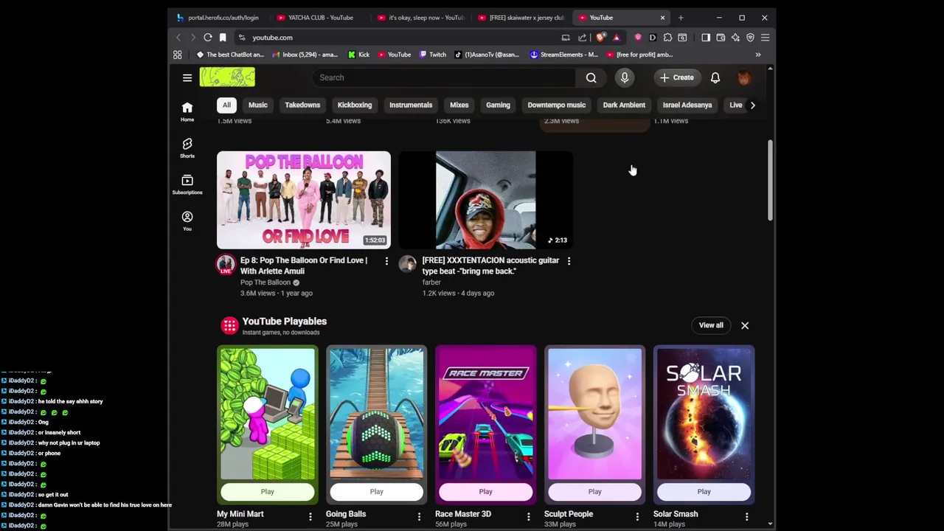
Task: Open options menu for My Mini Mart
Action: tap(310, 517)
